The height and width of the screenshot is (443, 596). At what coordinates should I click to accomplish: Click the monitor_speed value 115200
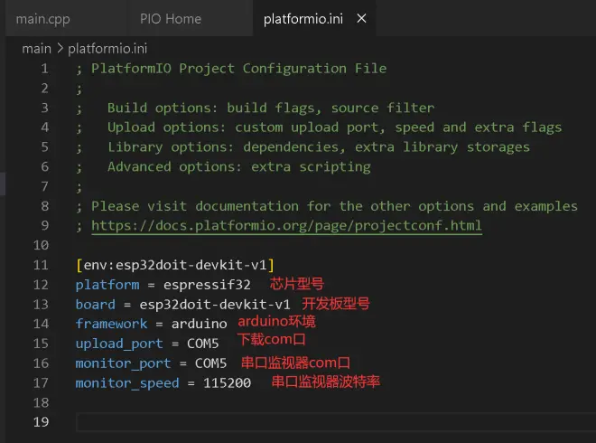tap(227, 382)
